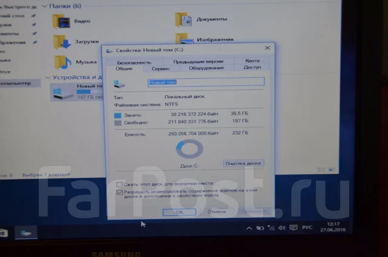Click the drive usage bar in Explorer

click(x=90, y=92)
